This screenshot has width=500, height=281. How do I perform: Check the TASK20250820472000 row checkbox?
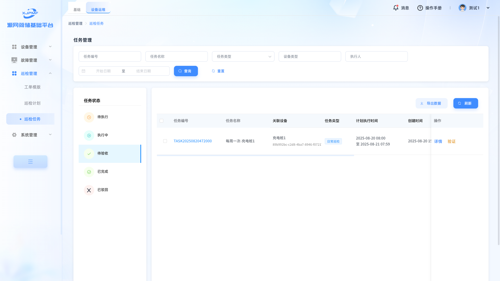coord(165,141)
